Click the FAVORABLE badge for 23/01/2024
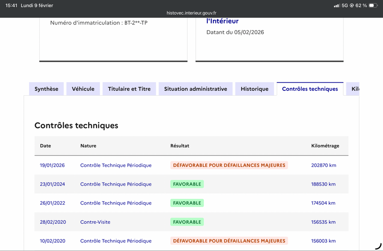This screenshot has width=383, height=251. pos(187,184)
